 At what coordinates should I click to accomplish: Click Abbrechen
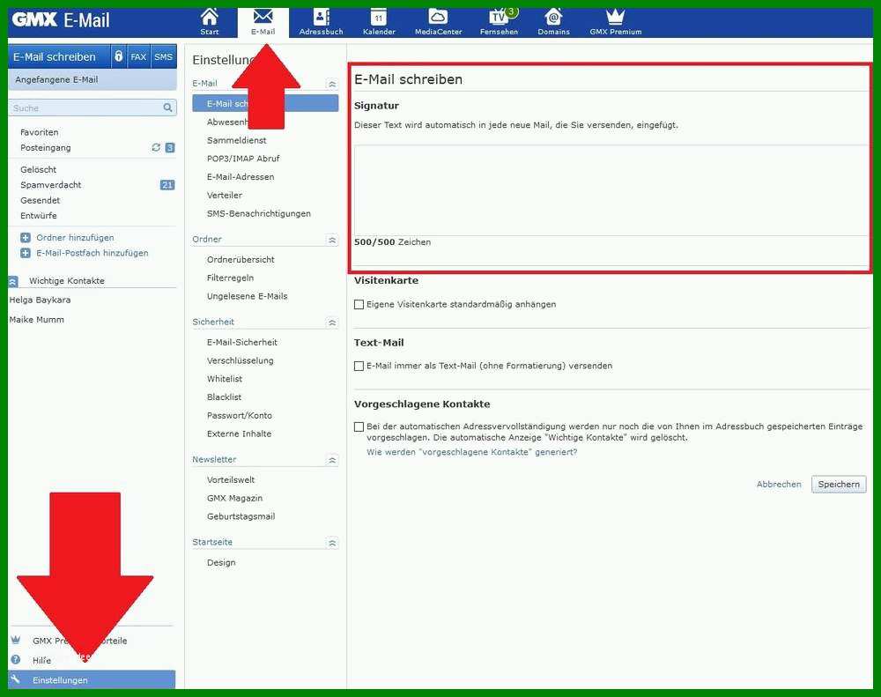pos(779,484)
